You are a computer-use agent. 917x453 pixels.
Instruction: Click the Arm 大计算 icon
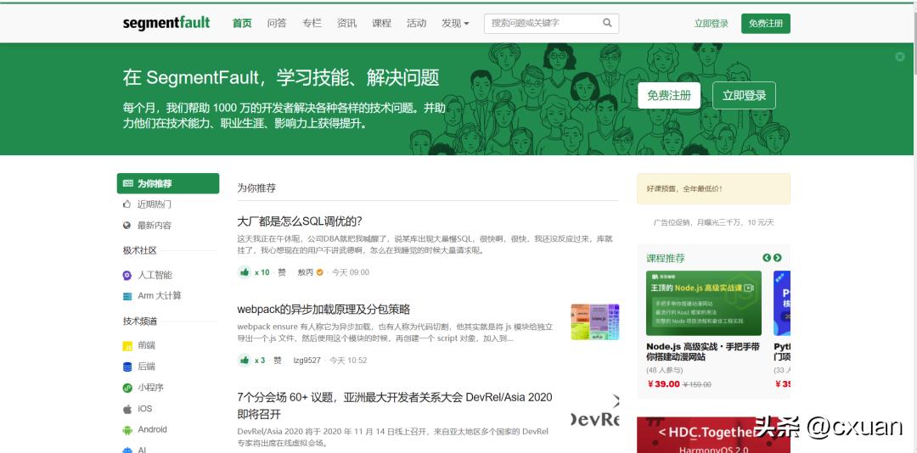[127, 296]
